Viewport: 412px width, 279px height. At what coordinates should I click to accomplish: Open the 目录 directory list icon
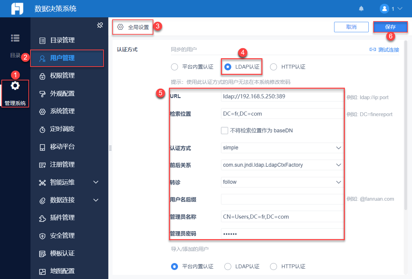[x=15, y=38]
